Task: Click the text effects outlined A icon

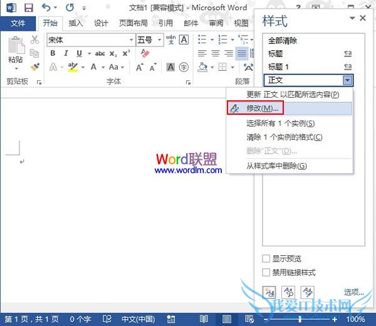Action: [x=53, y=67]
